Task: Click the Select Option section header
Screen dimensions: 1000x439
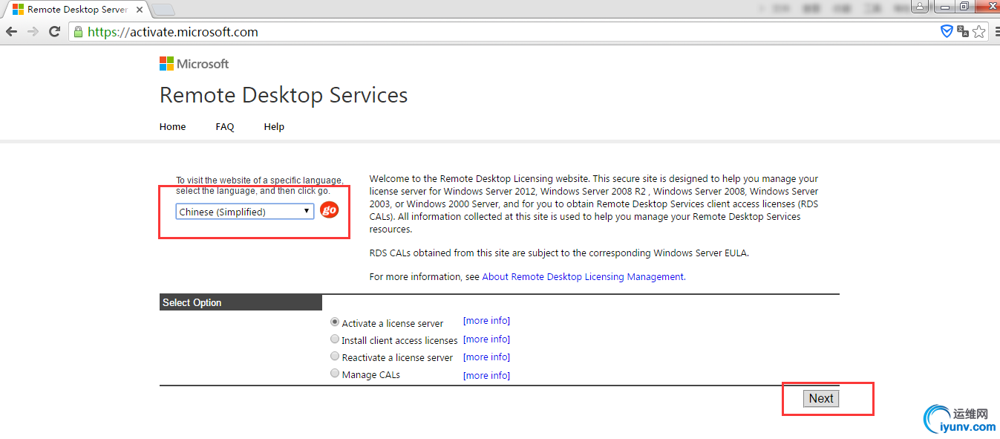Action: (241, 302)
